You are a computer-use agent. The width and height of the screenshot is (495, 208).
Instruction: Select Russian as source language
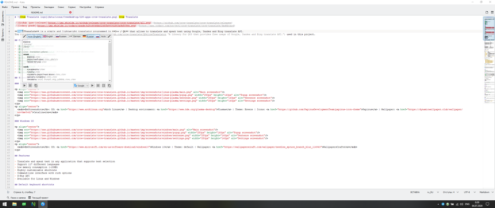click(x=61, y=36)
